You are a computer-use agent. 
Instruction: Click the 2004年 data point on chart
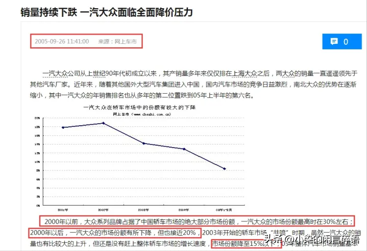pos(184,149)
